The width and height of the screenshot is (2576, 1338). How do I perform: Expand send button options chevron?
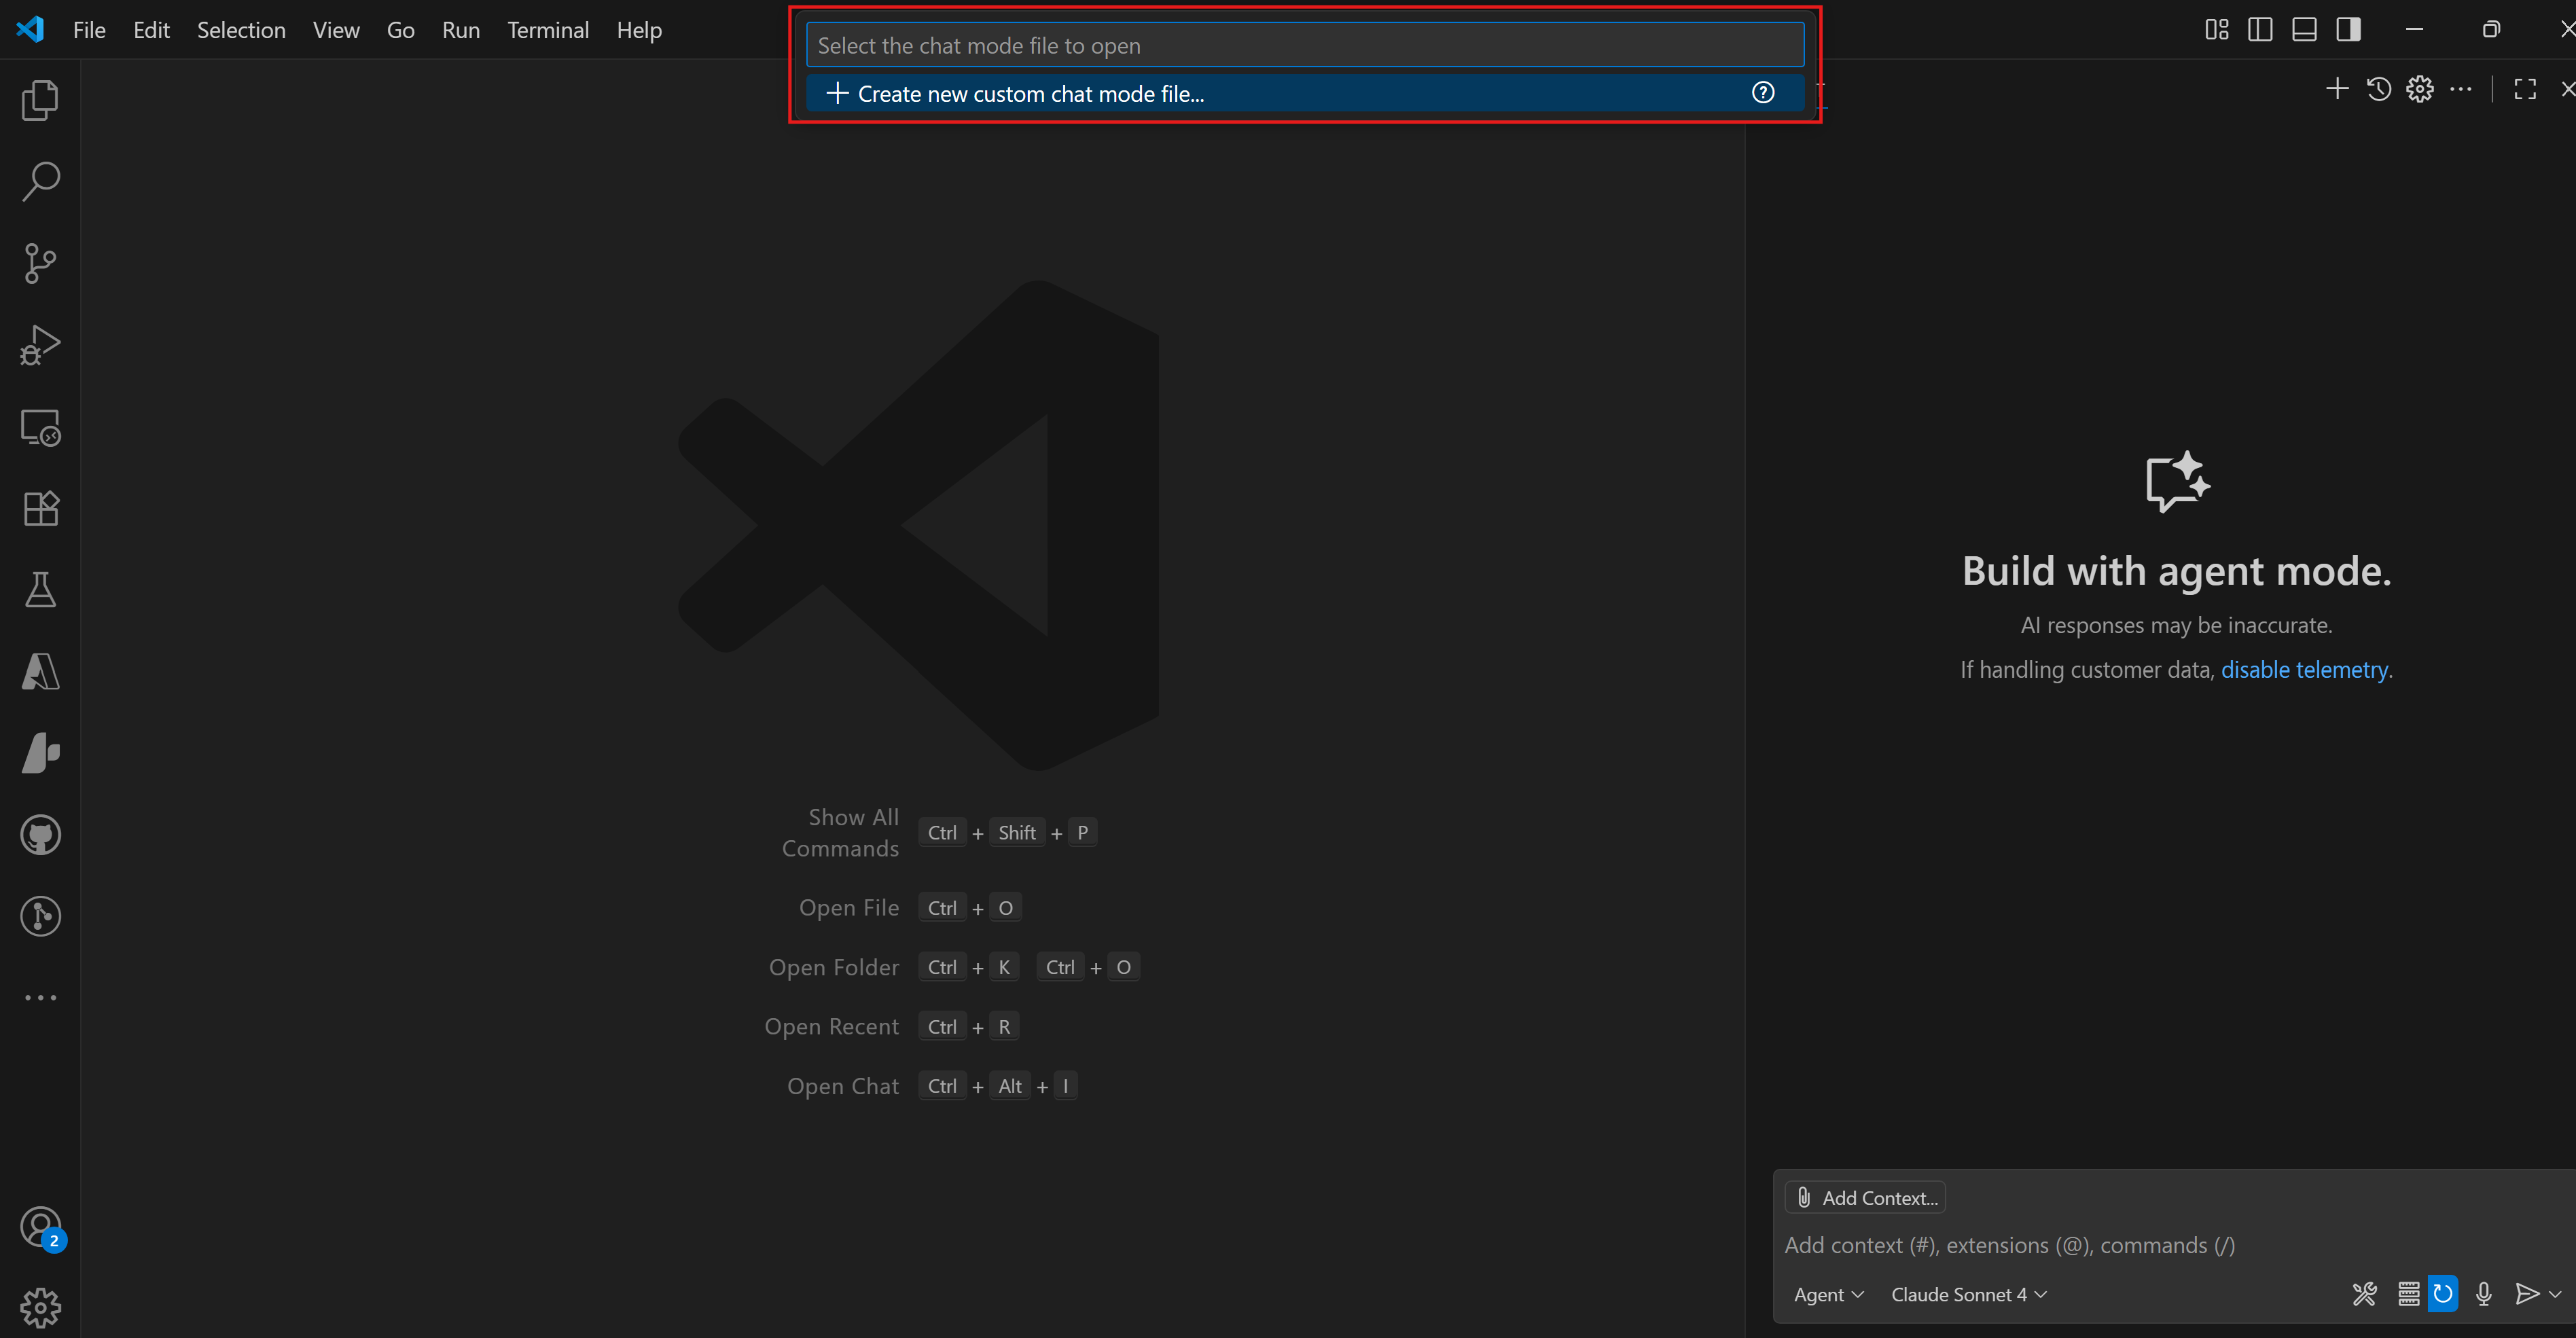click(x=2555, y=1294)
